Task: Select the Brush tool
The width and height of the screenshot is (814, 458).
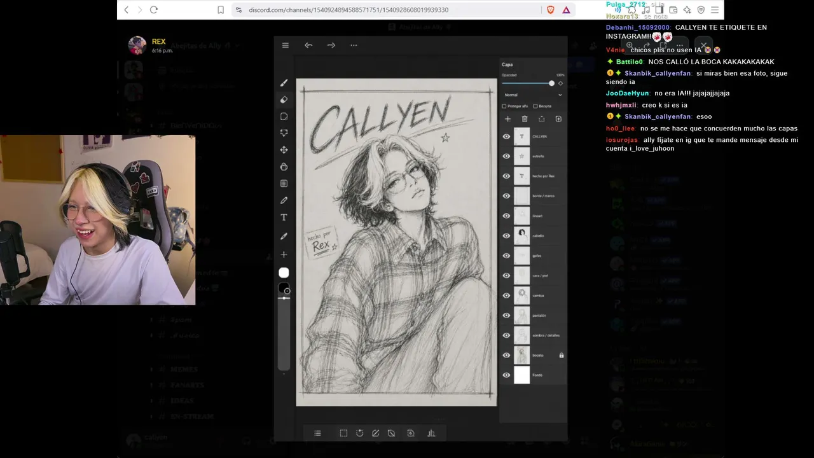Action: [284, 83]
